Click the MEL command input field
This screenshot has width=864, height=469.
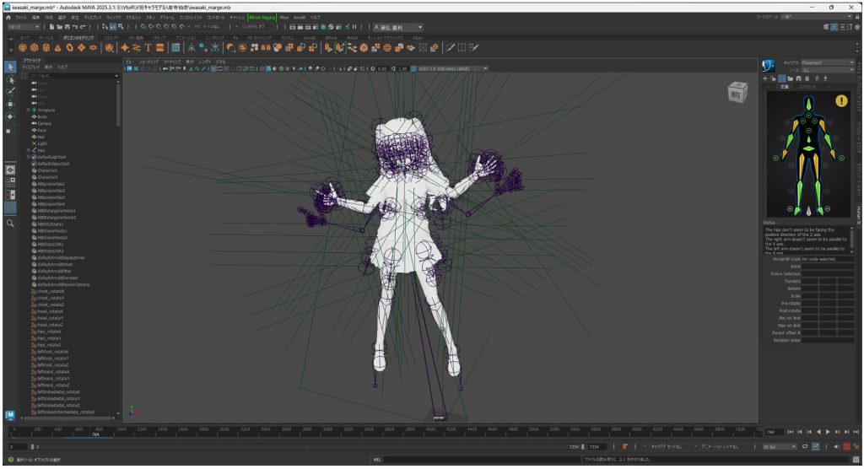click(481, 460)
